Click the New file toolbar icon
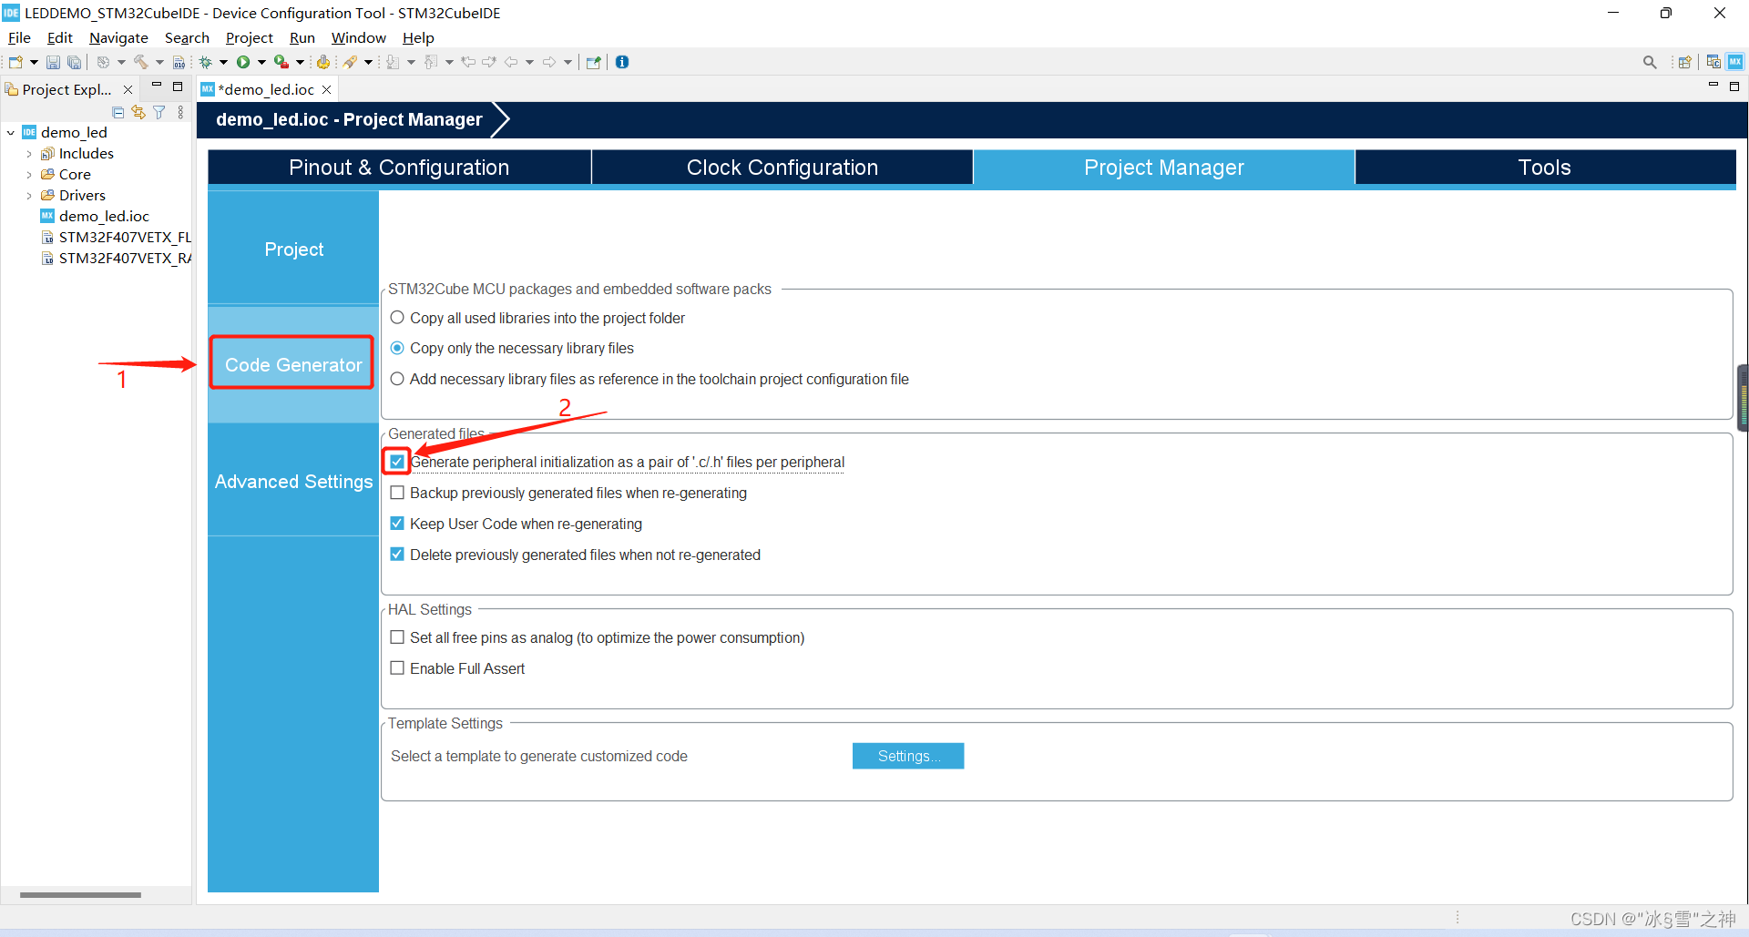This screenshot has width=1749, height=937. pos(15,62)
